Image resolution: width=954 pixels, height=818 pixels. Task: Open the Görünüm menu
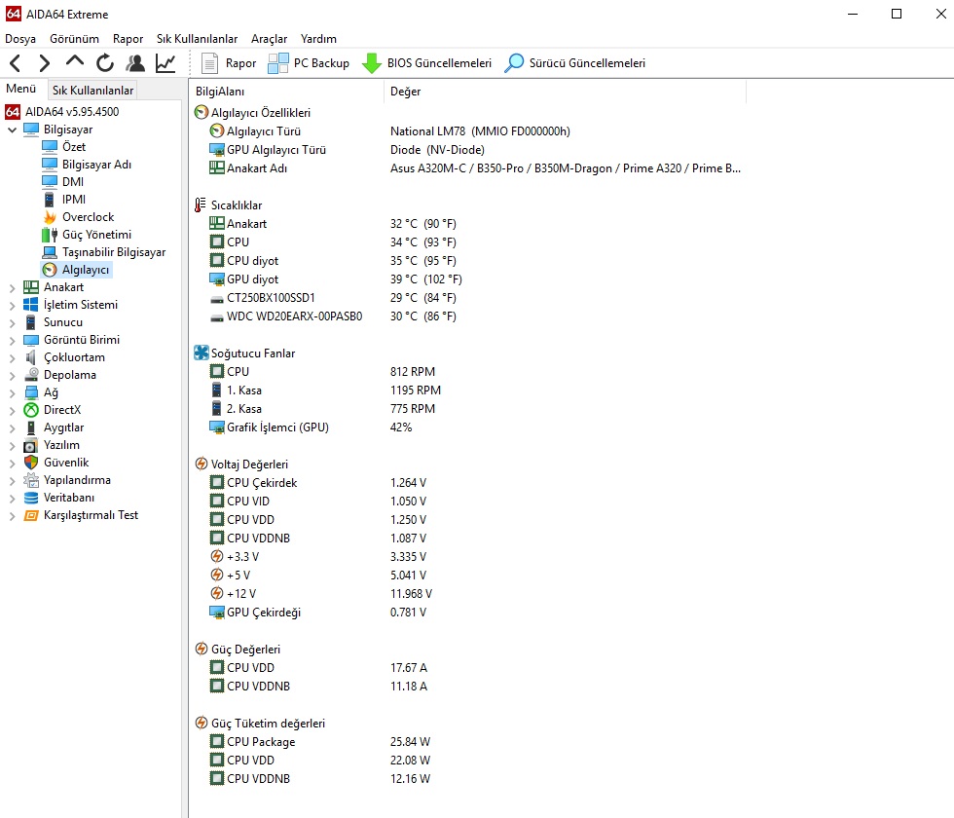click(x=74, y=39)
